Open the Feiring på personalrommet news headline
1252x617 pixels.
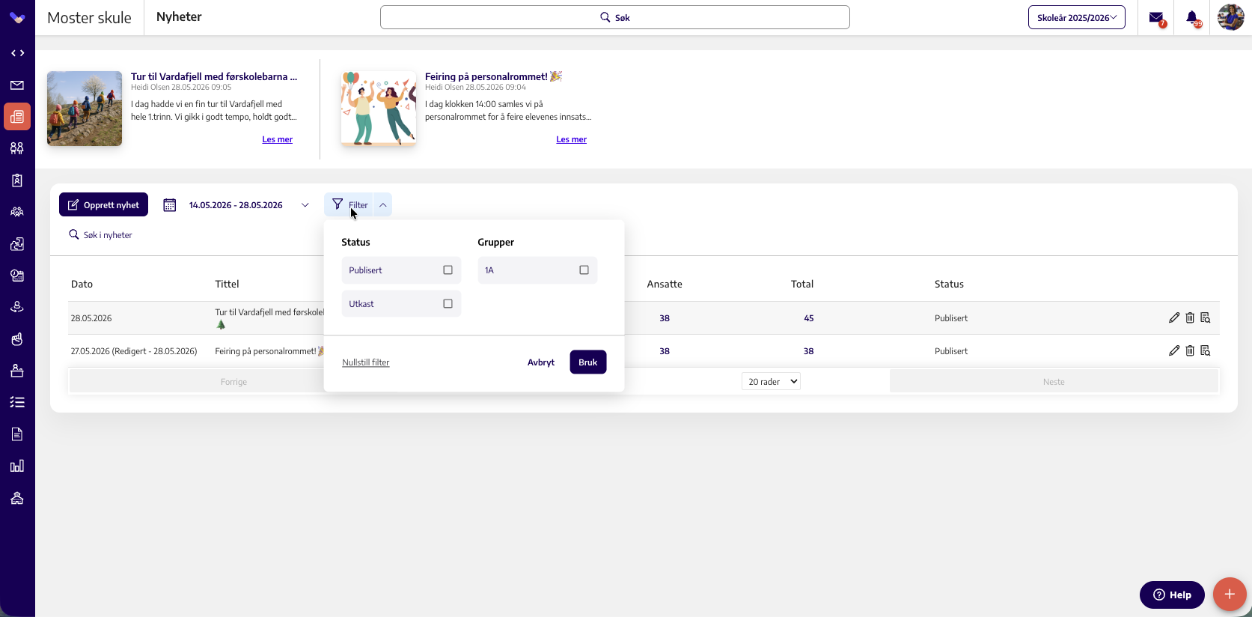click(494, 76)
